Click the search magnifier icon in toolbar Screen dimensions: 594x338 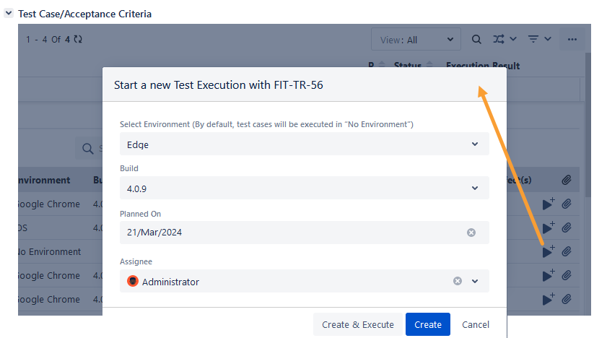coord(476,40)
